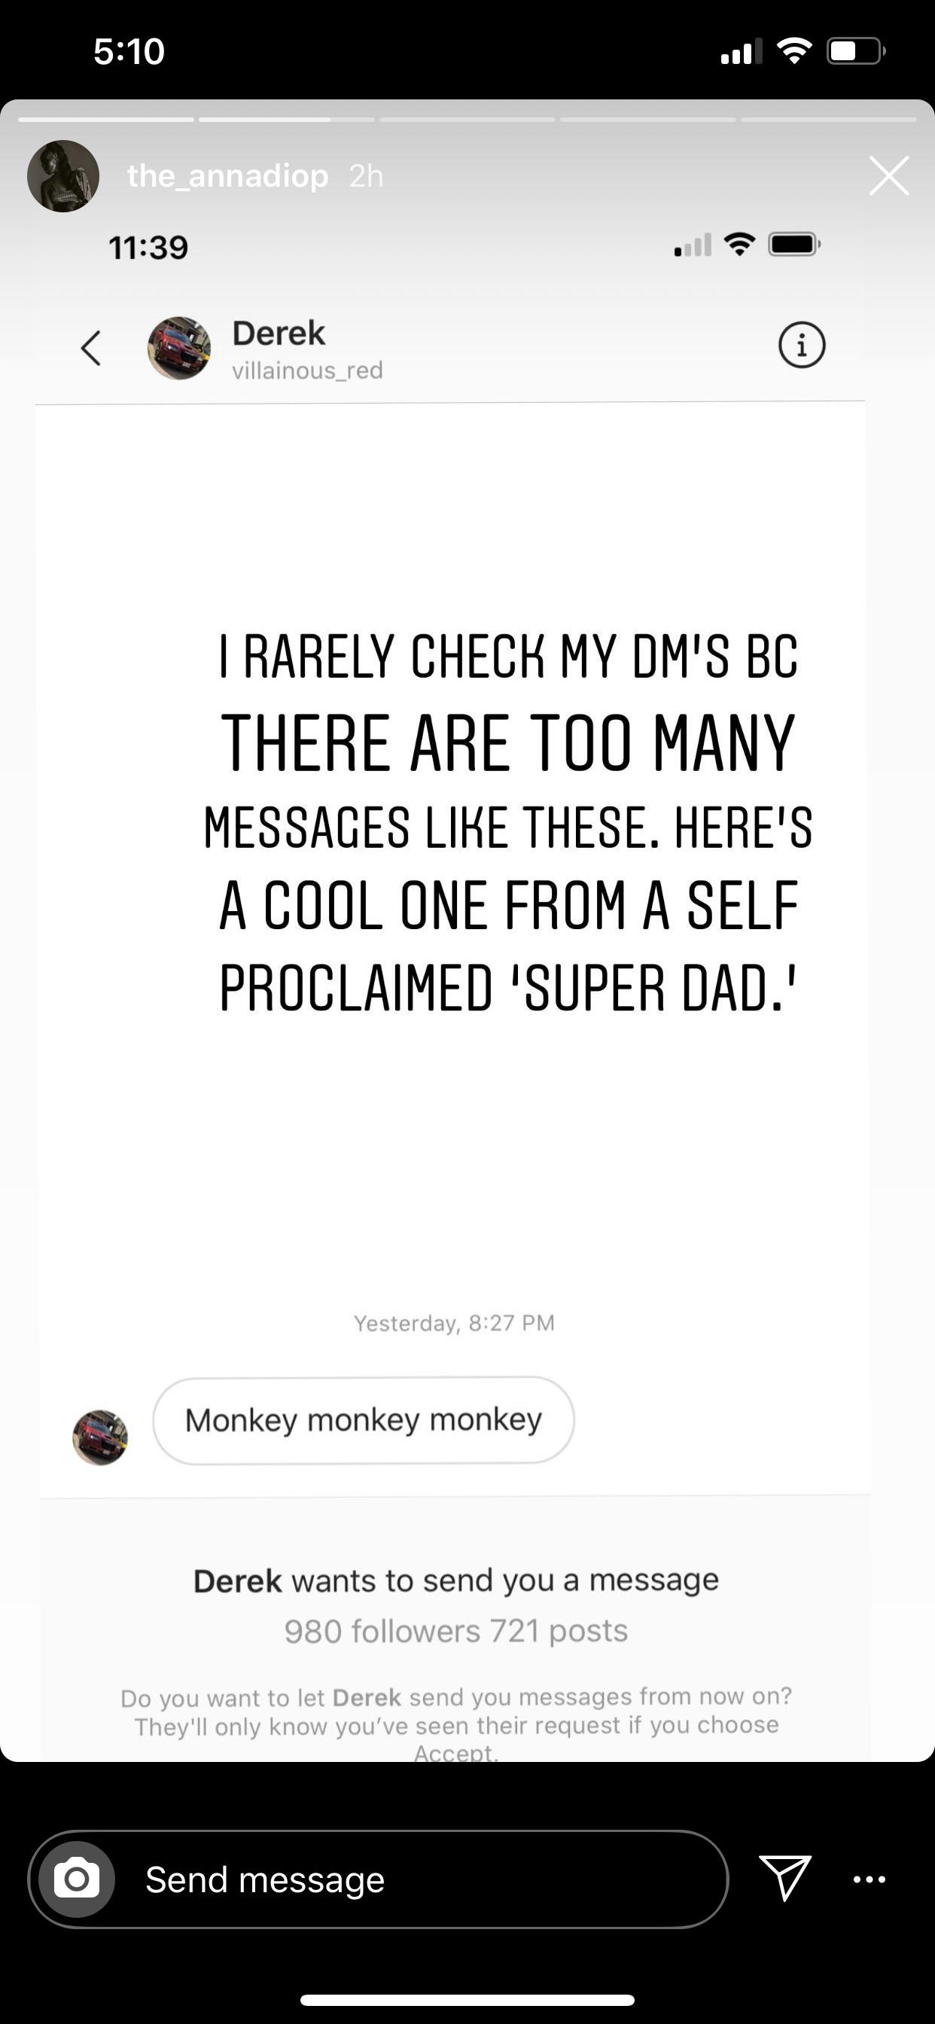Tap the battery icon in the topmost status bar
The height and width of the screenshot is (2024, 935).
point(855,52)
